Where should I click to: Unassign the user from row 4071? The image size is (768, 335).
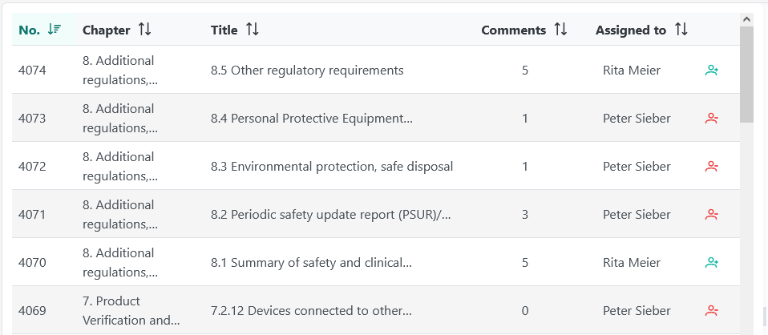pyautogui.click(x=711, y=215)
